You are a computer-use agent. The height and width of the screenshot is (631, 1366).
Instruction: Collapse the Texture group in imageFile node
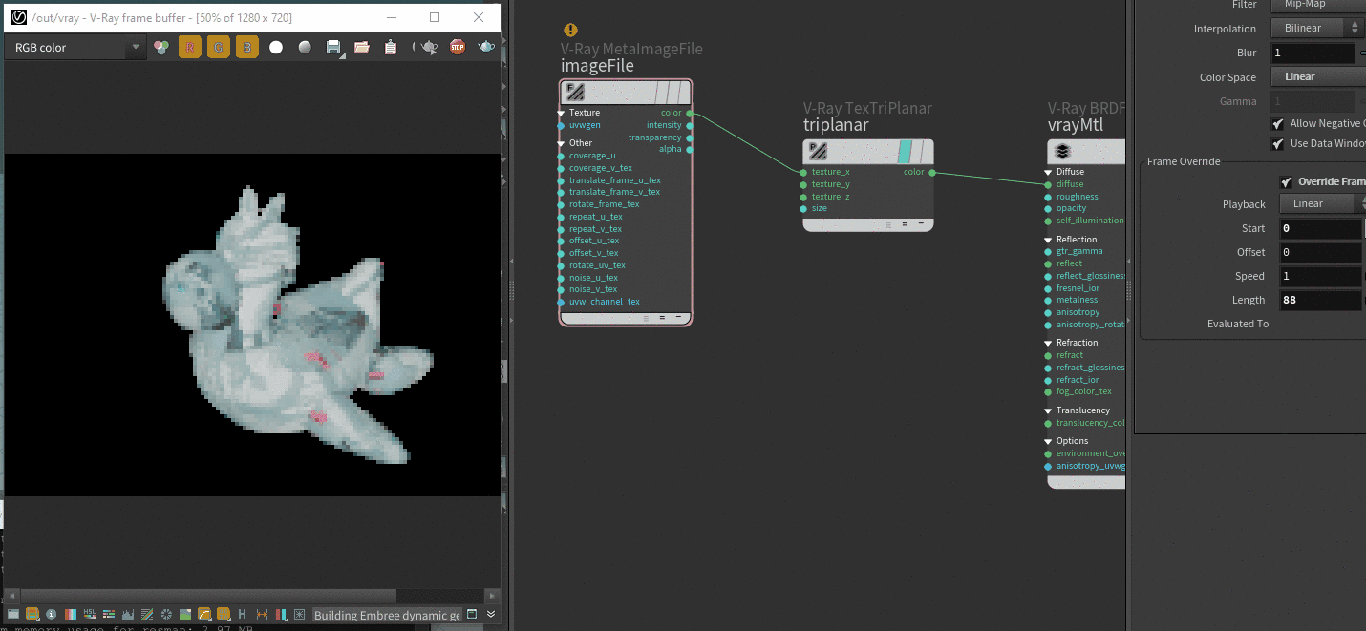tap(562, 113)
